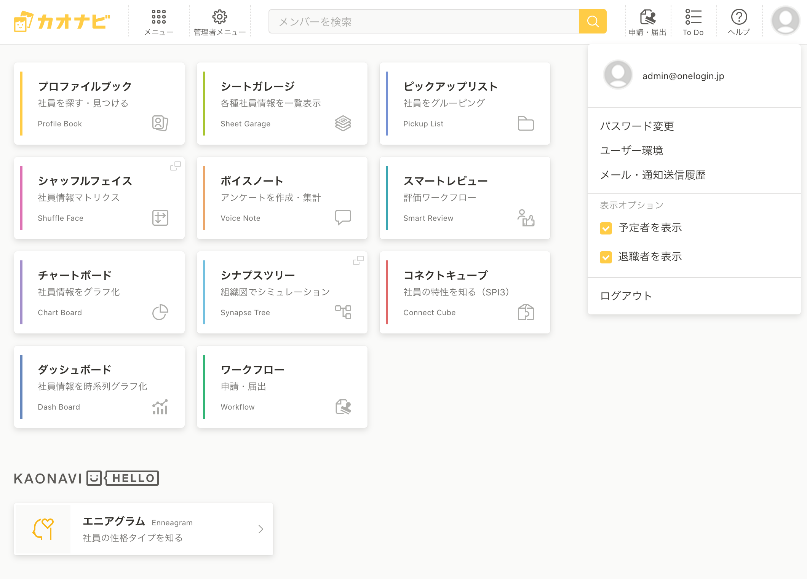Open the シートガレージ card title
807x579 pixels.
(257, 86)
